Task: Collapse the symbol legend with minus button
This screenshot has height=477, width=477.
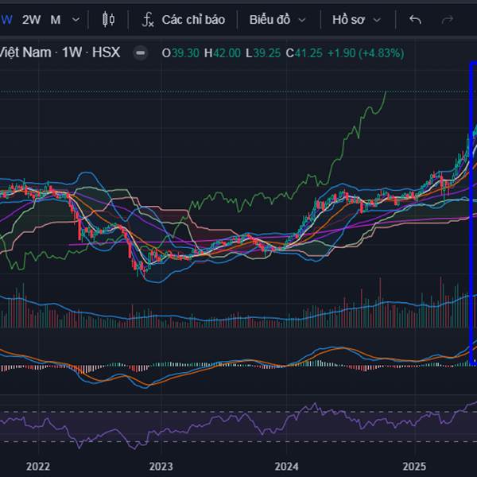Action: click(x=140, y=53)
